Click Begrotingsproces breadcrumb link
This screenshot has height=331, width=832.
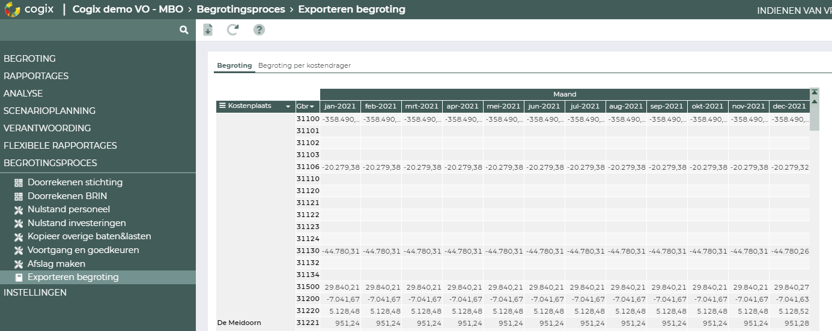coord(240,10)
